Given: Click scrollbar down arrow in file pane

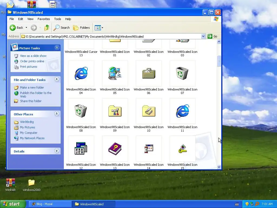Looking at the screenshot, I should (x=219, y=167).
